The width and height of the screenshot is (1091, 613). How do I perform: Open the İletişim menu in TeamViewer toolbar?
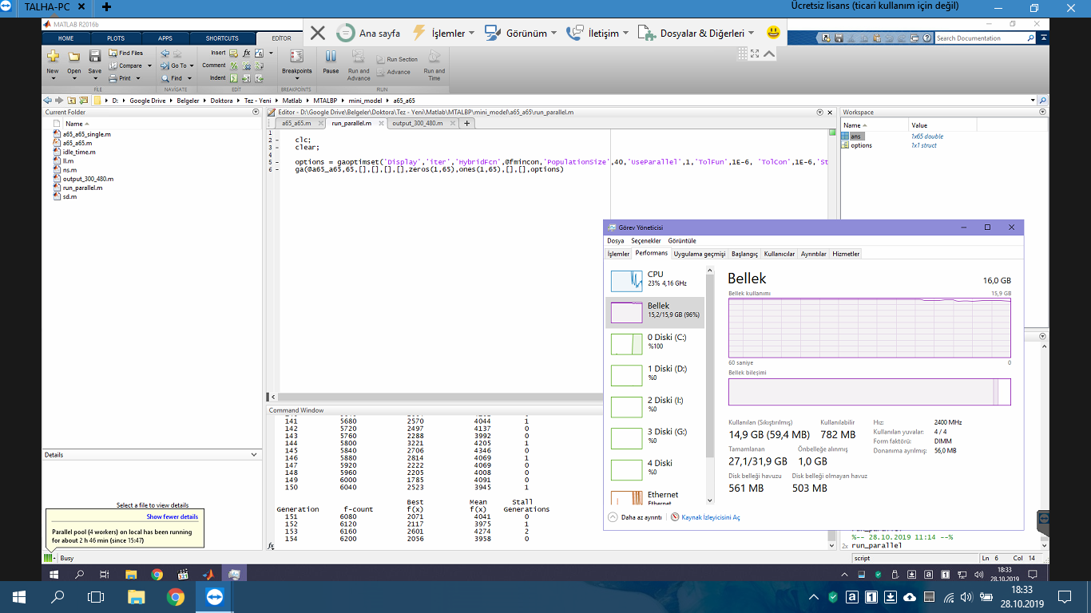pyautogui.click(x=597, y=34)
